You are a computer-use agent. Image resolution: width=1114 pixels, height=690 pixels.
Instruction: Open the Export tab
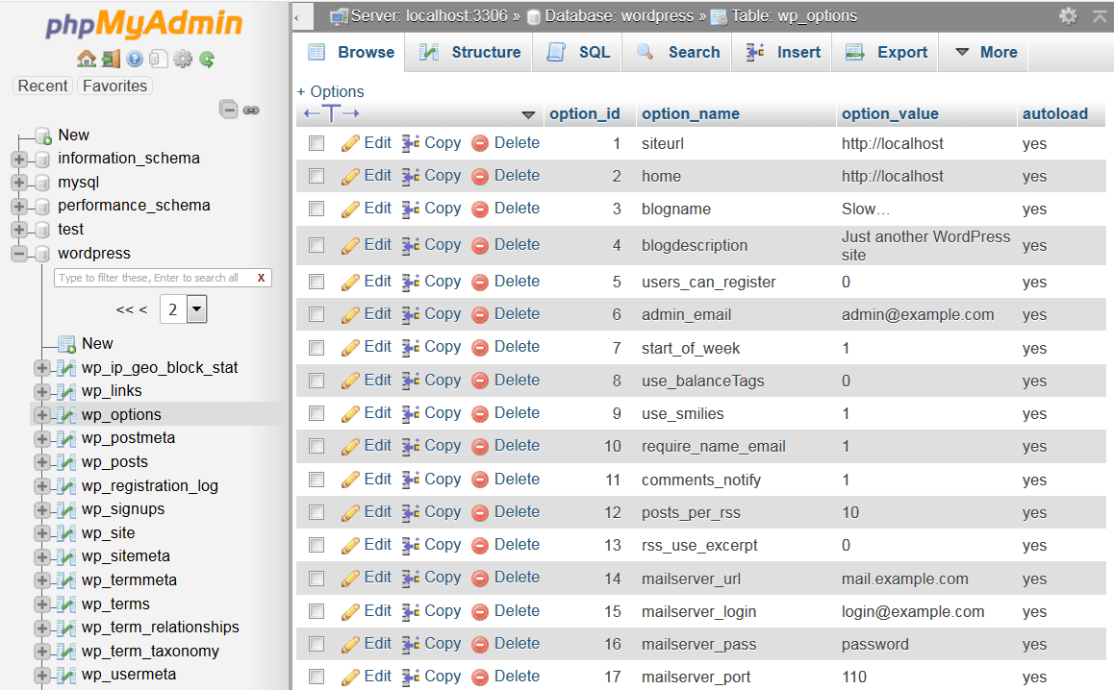pyautogui.click(x=886, y=53)
